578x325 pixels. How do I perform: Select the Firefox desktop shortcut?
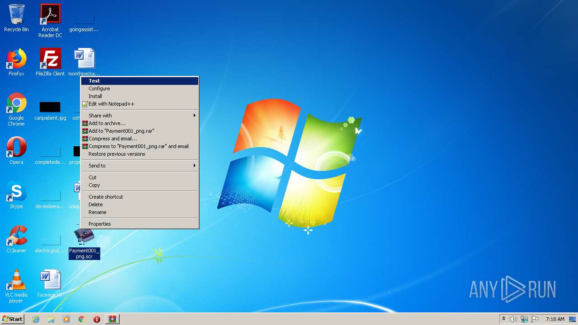[x=16, y=62]
